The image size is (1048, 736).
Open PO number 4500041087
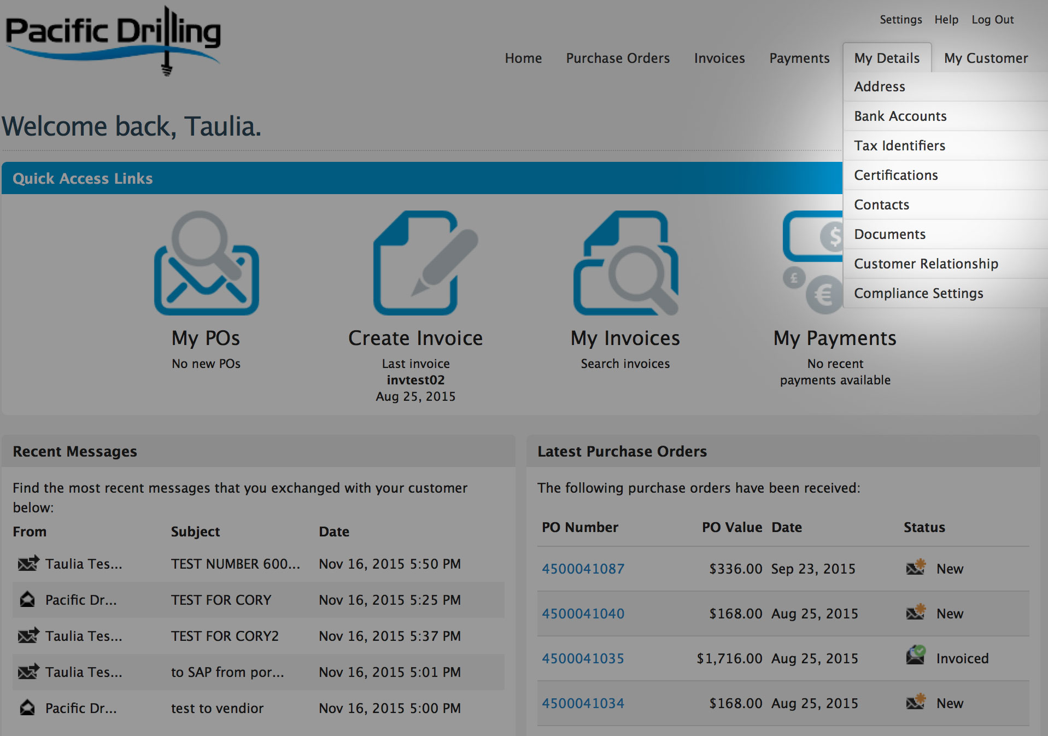[583, 569]
